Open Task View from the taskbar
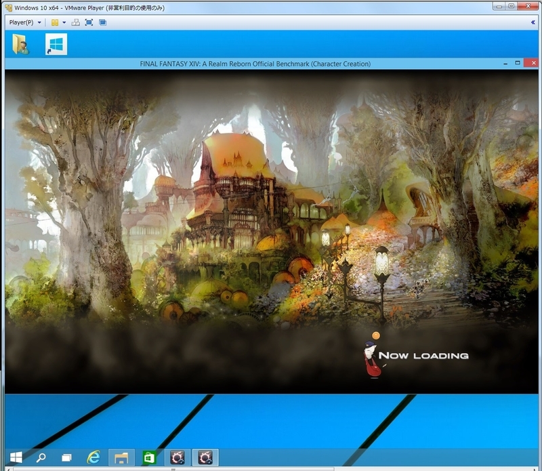This screenshot has width=542, height=471. (x=66, y=458)
